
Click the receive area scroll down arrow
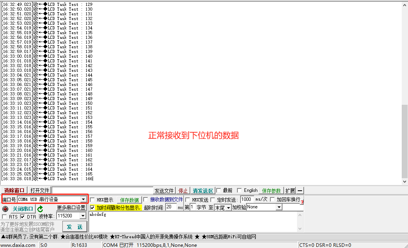(x=404, y=182)
